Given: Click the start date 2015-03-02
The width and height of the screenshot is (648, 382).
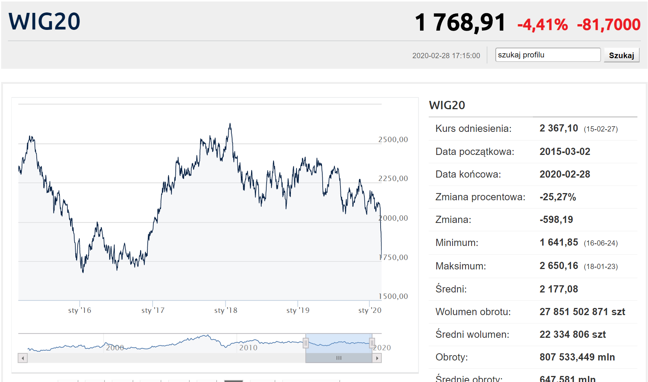Looking at the screenshot, I should [565, 152].
